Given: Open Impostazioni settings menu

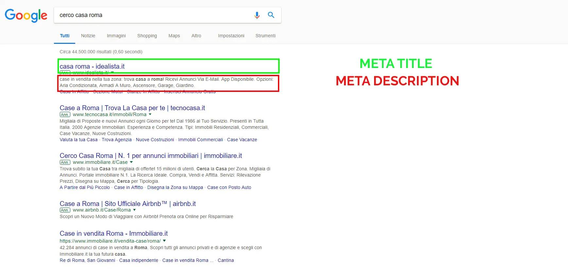Looking at the screenshot, I should (231, 36).
